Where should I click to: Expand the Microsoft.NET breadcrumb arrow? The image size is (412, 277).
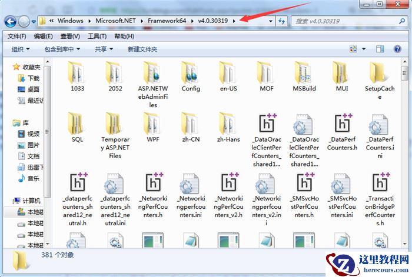click(142, 21)
